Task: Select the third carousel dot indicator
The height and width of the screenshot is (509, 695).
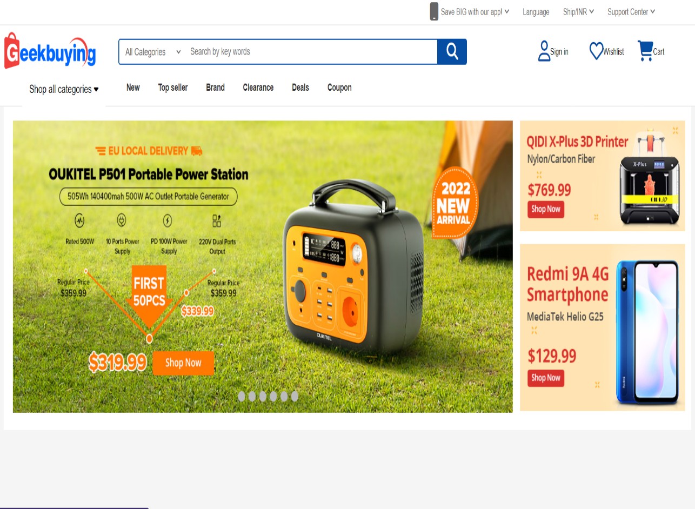Action: [x=263, y=396]
